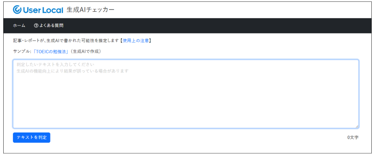Click the User Local circular logo icon

pos(17,10)
